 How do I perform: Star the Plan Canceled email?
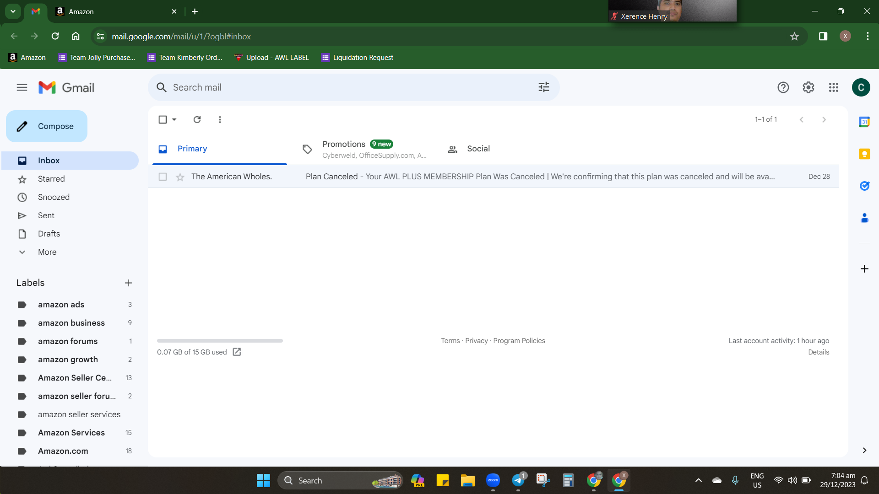coord(180,177)
